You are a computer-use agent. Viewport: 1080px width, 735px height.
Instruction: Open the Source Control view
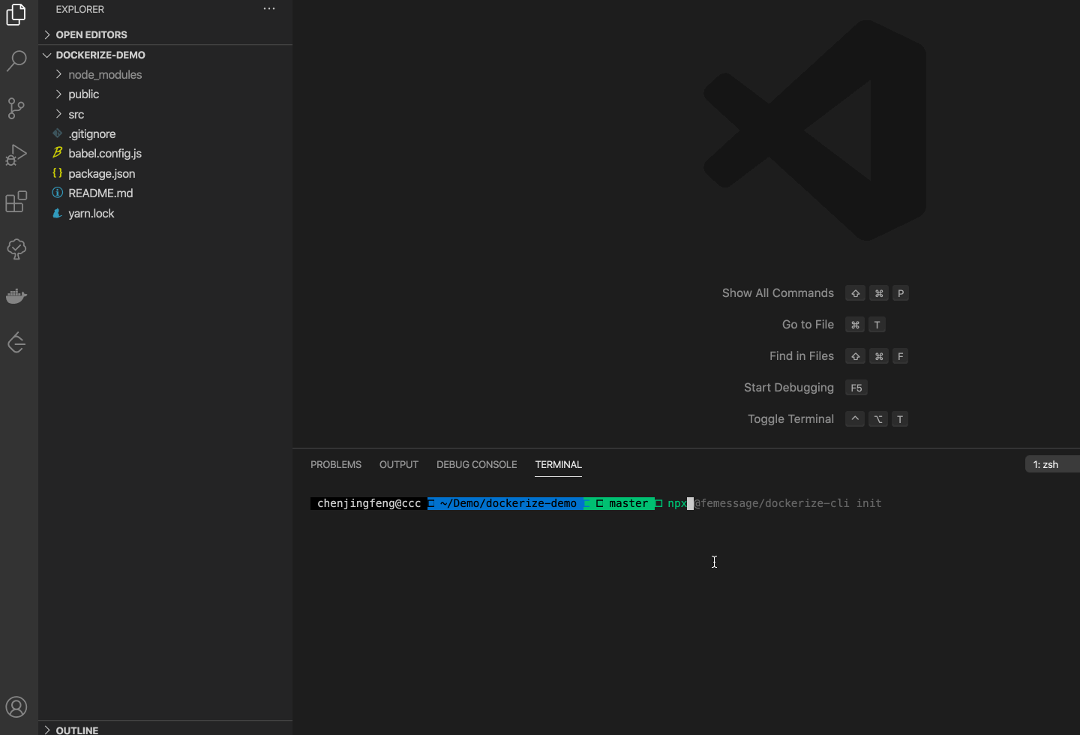[x=16, y=108]
